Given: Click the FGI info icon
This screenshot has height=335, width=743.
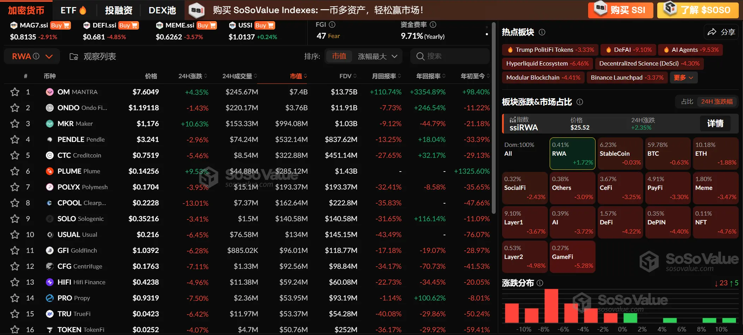Looking at the screenshot, I should click(x=332, y=24).
